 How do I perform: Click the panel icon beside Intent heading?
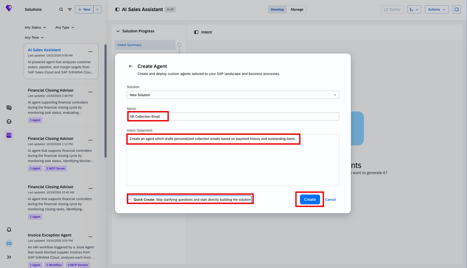tap(196, 32)
